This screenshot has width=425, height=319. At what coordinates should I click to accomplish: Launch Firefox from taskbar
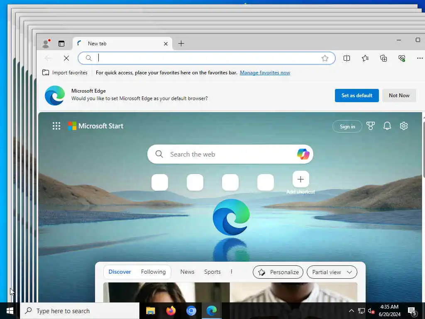[171, 311]
